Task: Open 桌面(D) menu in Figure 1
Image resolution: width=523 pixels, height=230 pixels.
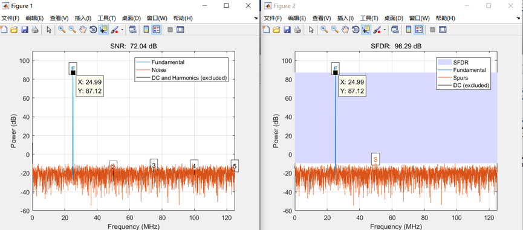Action: coord(131,18)
